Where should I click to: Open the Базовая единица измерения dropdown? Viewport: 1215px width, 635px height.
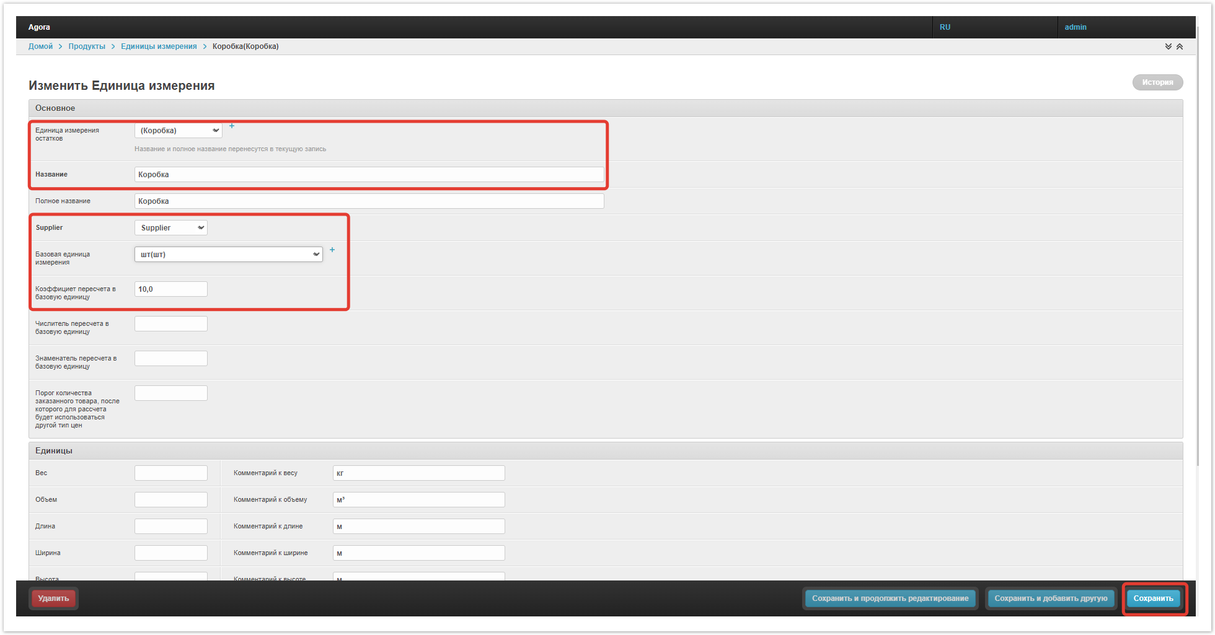(x=228, y=255)
